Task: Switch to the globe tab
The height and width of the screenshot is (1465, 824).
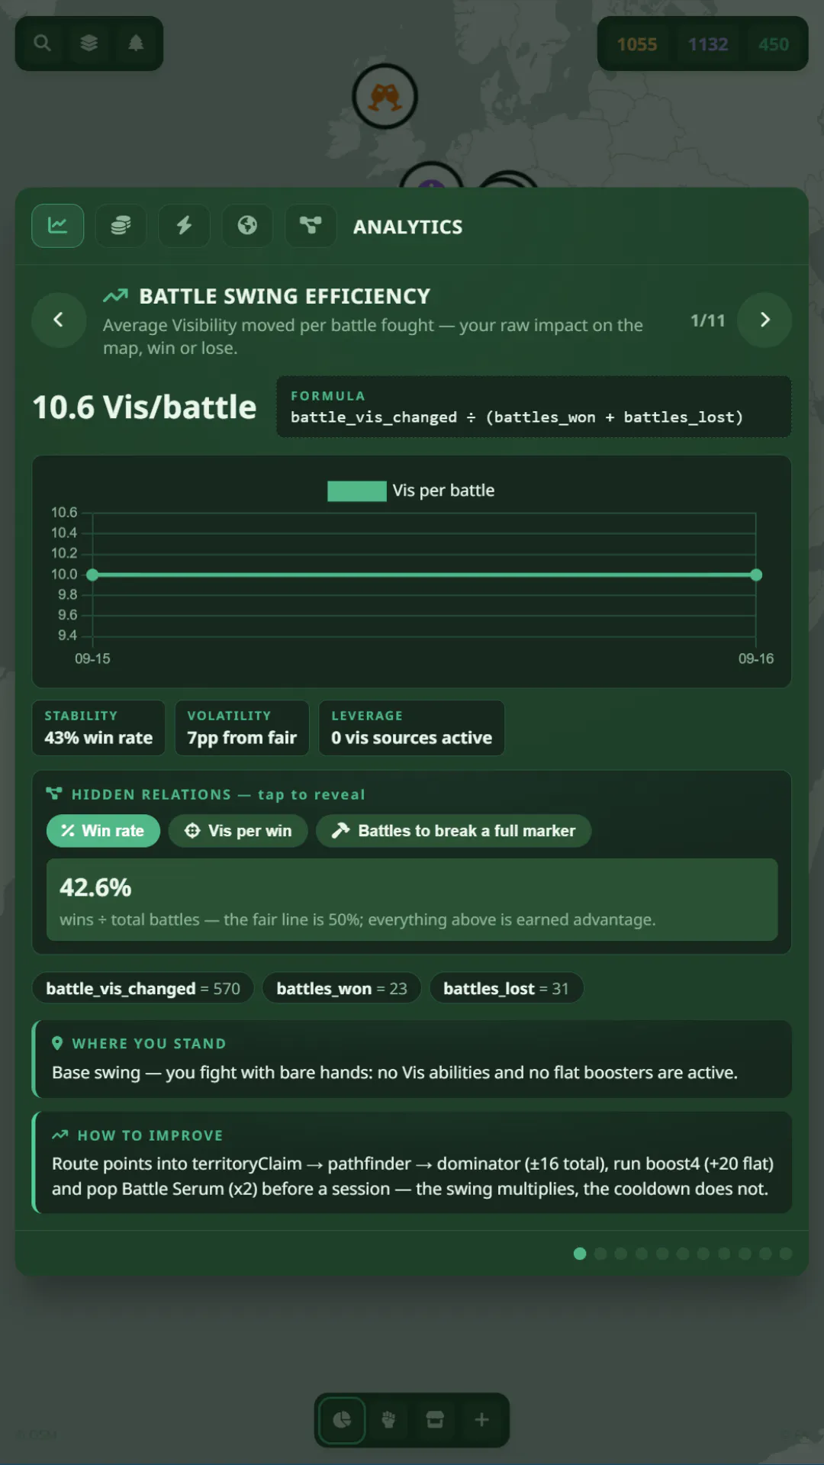Action: (x=247, y=226)
